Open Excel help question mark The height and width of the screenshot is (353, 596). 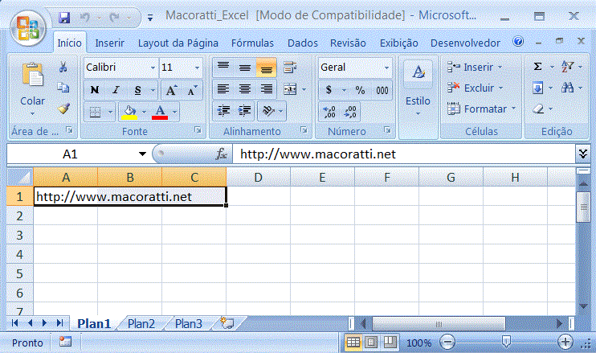coord(518,41)
